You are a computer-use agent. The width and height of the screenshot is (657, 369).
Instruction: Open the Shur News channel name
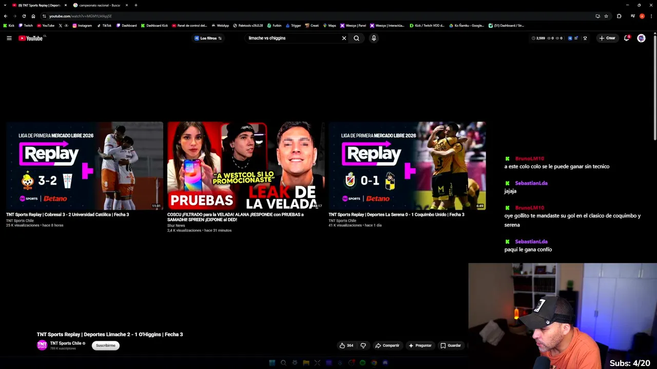176,225
